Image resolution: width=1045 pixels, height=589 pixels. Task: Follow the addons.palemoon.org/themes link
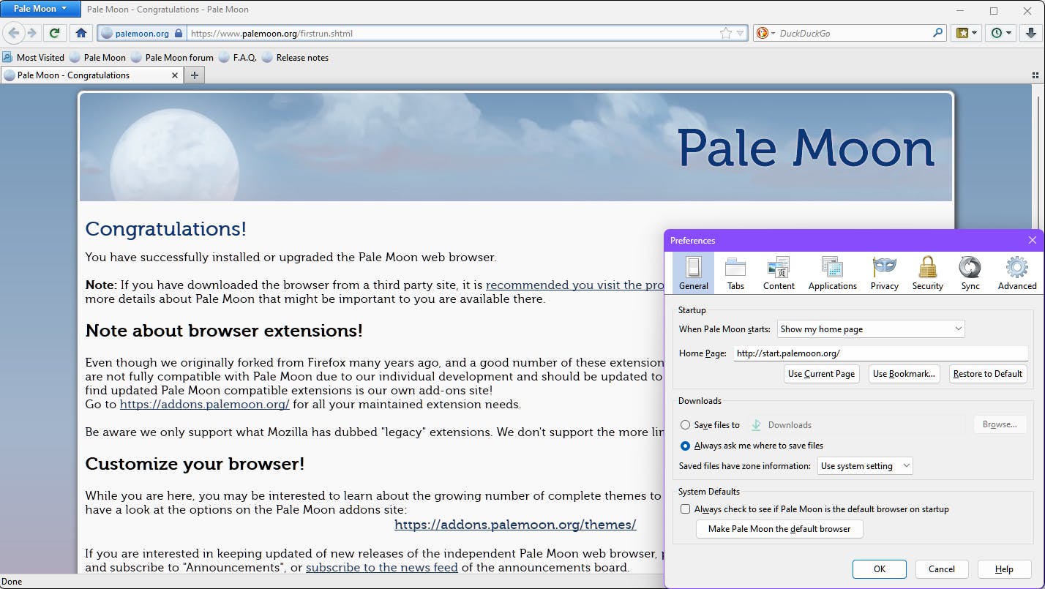[515, 525]
